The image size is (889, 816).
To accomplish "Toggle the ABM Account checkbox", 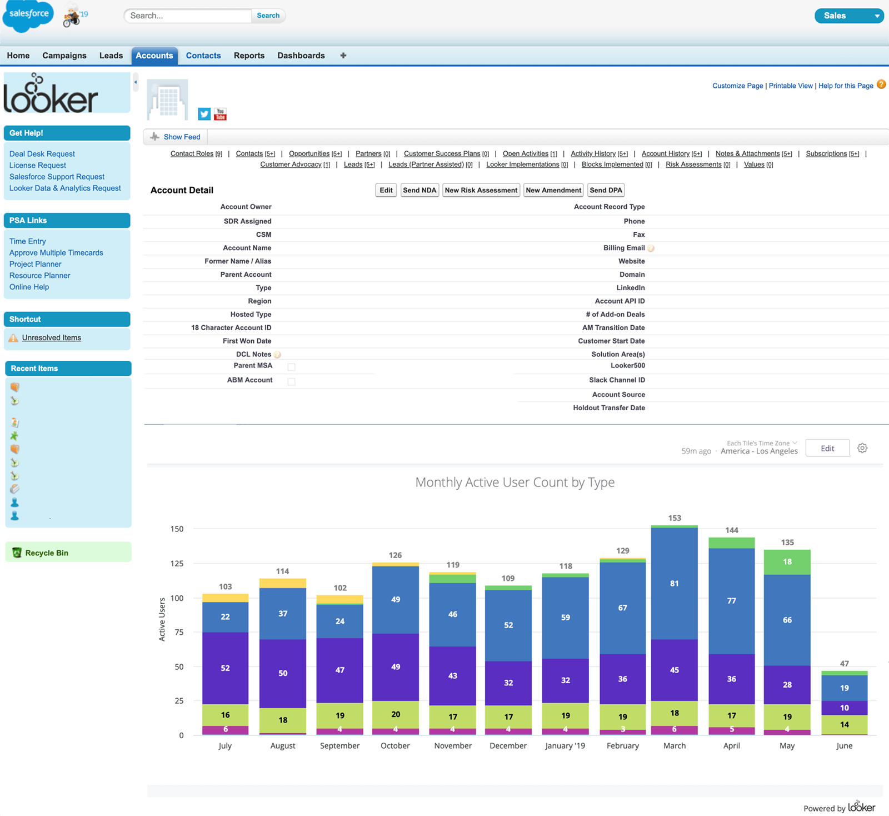I will click(x=291, y=381).
